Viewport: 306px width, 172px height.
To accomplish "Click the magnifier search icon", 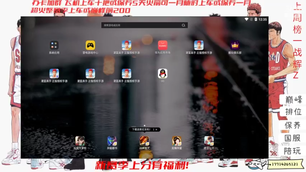I will pyautogui.click(x=184, y=25).
